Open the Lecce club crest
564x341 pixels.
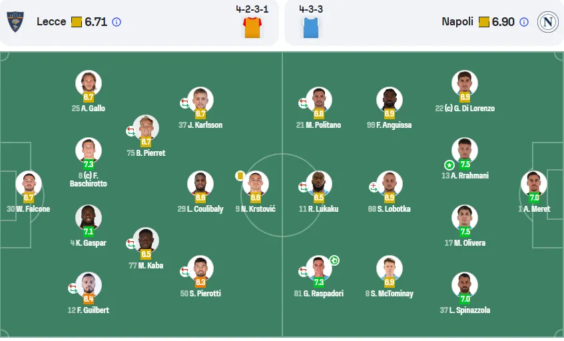click(x=15, y=21)
